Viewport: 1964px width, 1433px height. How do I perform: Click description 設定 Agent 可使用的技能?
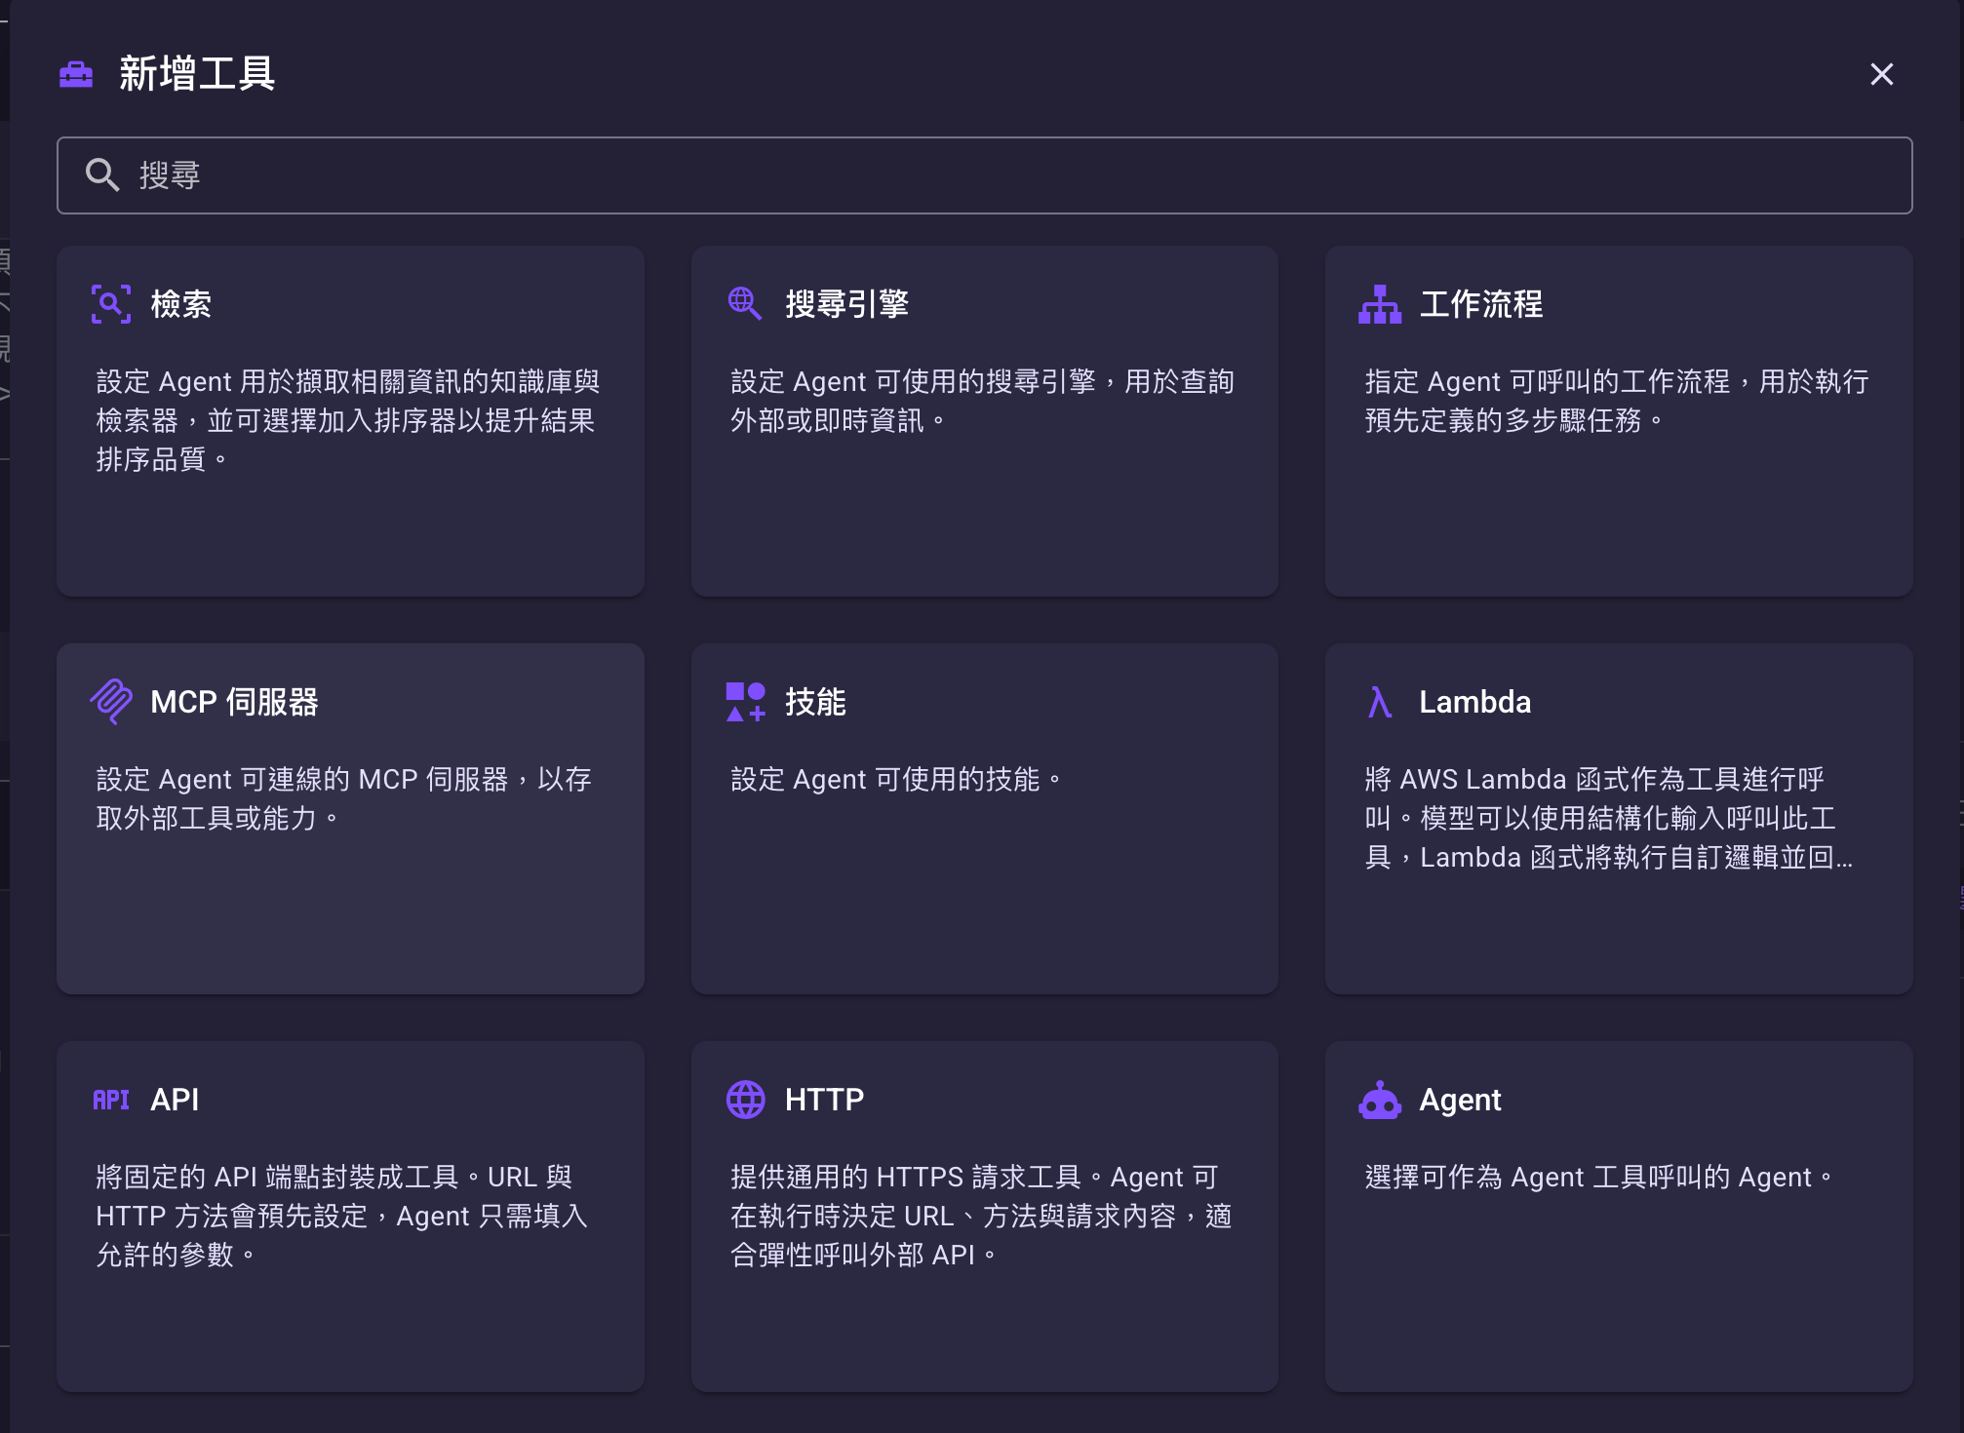tap(896, 779)
